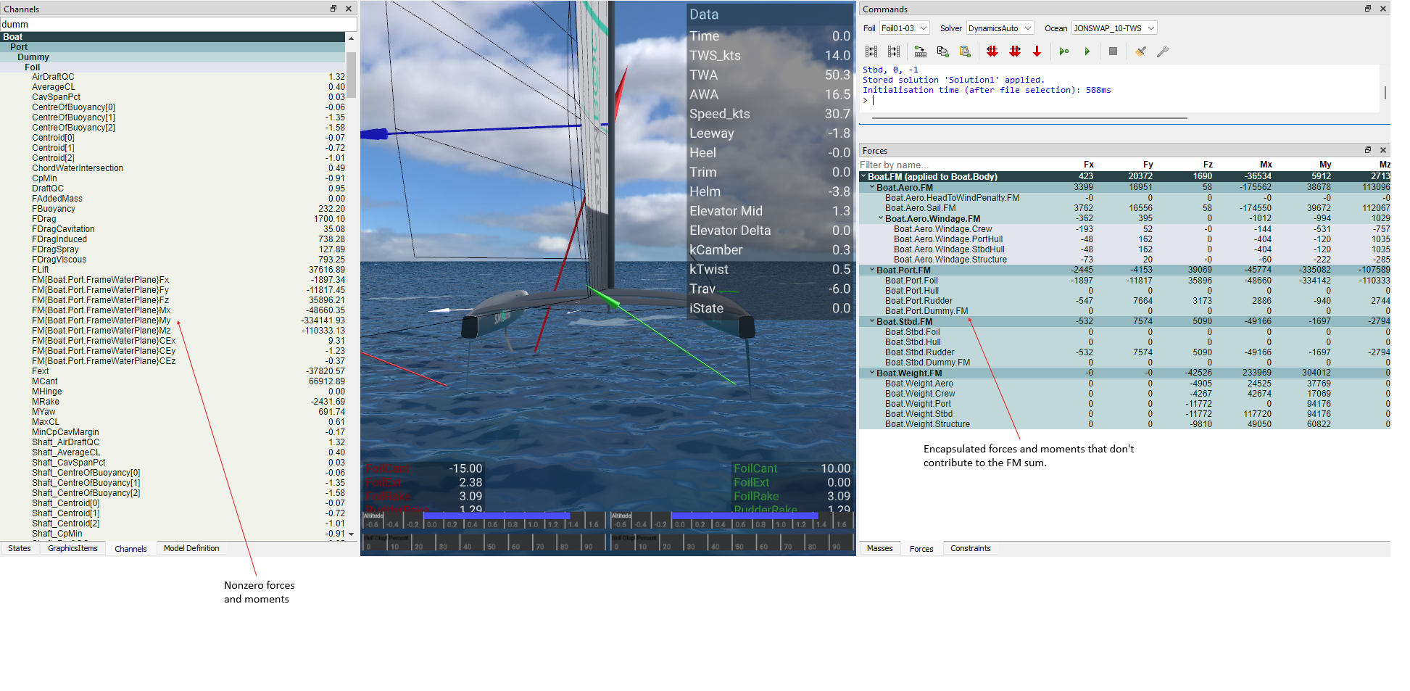Click the first column-fit icon in Commands toolbar
The image size is (1410, 691).
pos(871,51)
